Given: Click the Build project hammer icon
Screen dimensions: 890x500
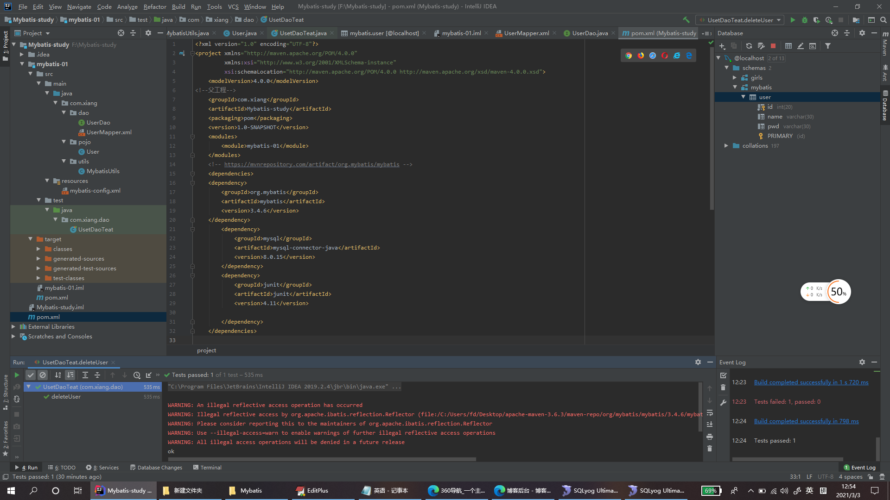Looking at the screenshot, I should [686, 20].
